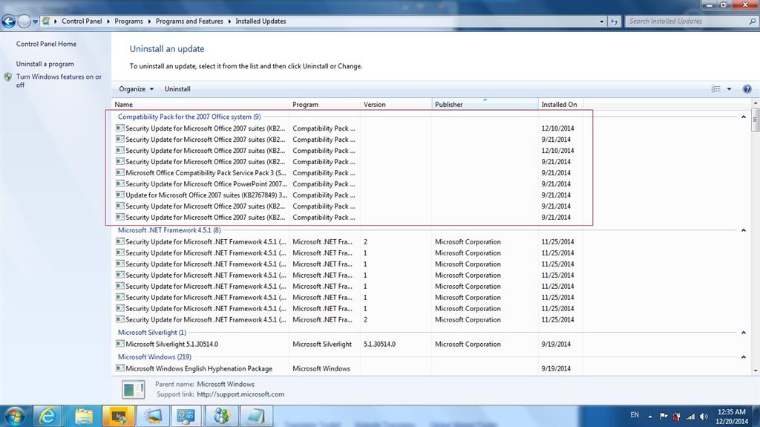Select Compatibility Pack for 2007 Office system header
The image size is (760, 427).
189,117
